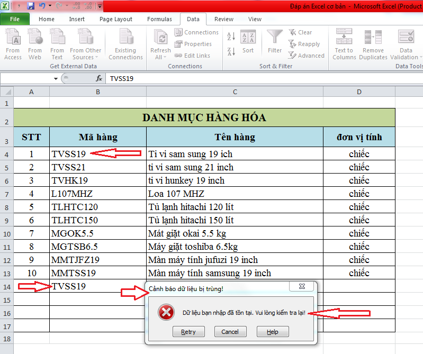This screenshot has width=423, height=354.
Task: Open Customize Quick Access Toolbar dropdown
Action: (x=100, y=6)
